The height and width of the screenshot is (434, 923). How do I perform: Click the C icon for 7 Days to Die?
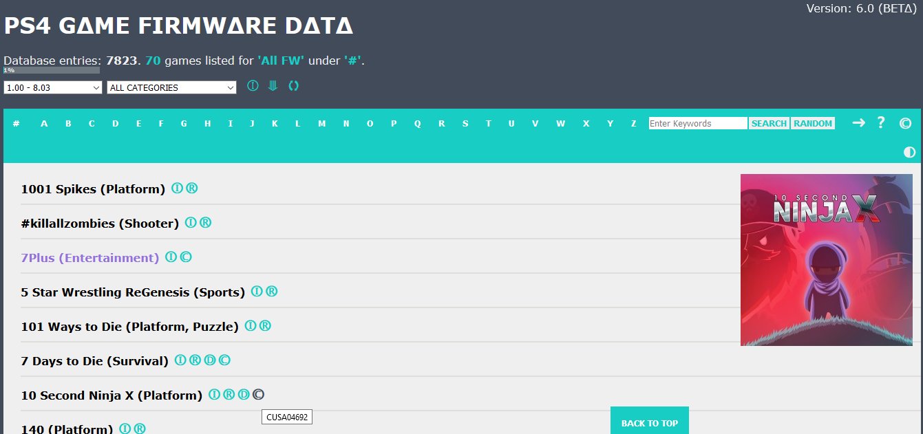[x=224, y=360]
